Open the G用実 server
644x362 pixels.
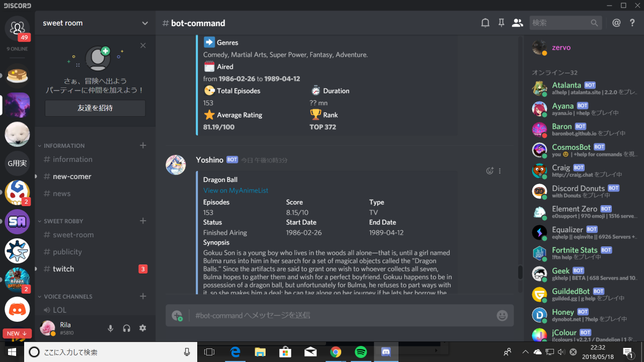(17, 163)
